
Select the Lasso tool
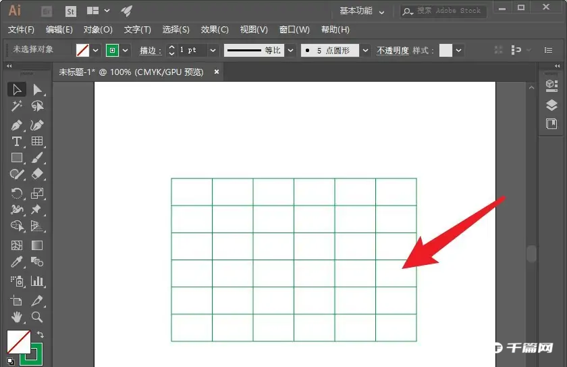coord(37,106)
